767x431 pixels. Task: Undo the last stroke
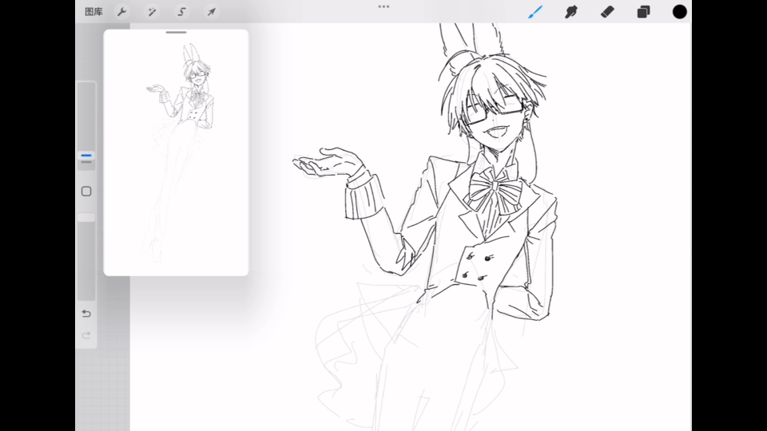pyautogui.click(x=86, y=313)
